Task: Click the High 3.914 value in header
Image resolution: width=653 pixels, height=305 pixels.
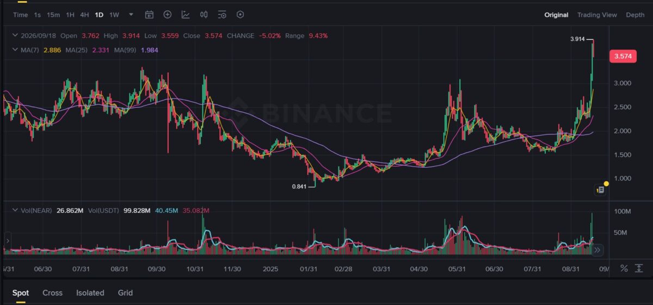Action: coord(131,35)
